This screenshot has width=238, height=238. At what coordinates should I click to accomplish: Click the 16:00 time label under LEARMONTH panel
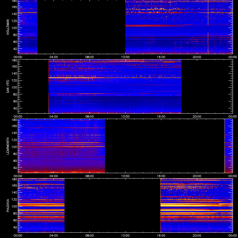161,176
